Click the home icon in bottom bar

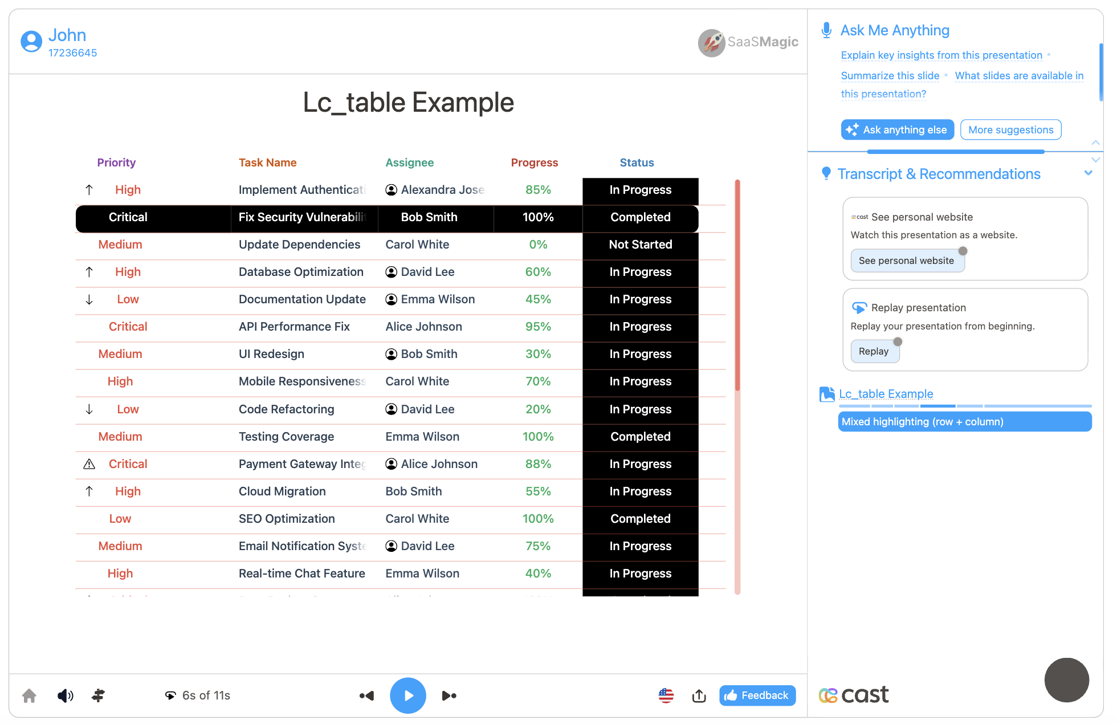[29, 695]
